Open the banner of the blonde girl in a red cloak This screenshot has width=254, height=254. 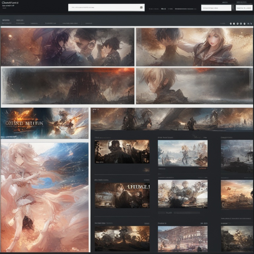click(x=194, y=47)
